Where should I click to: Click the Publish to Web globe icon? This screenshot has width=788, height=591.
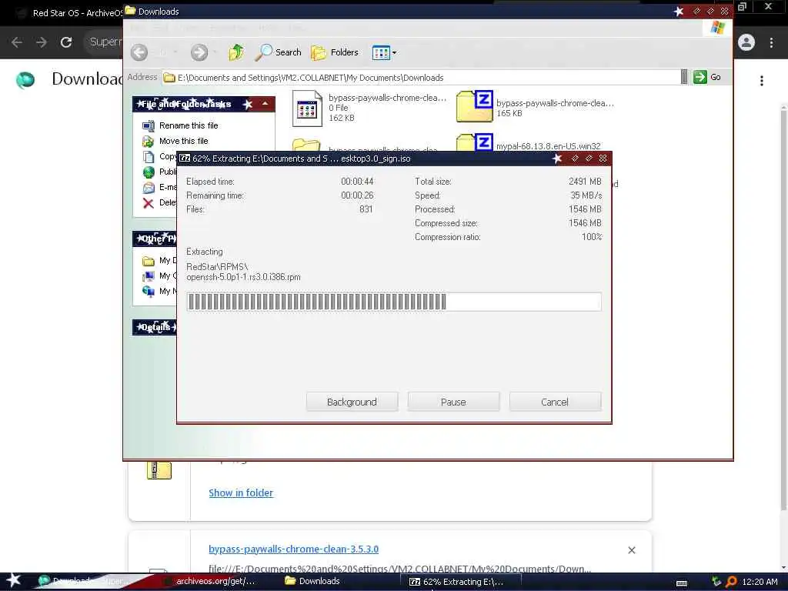149,172
